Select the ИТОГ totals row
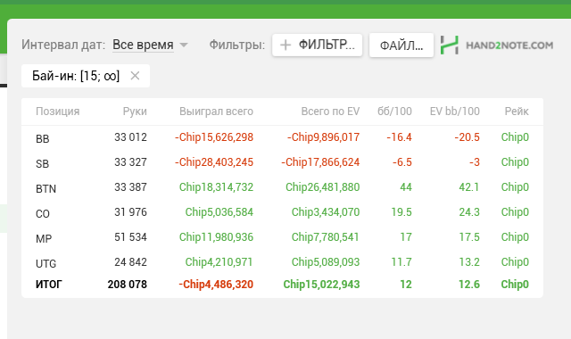Viewport: 571px width, 339px height. [282, 285]
